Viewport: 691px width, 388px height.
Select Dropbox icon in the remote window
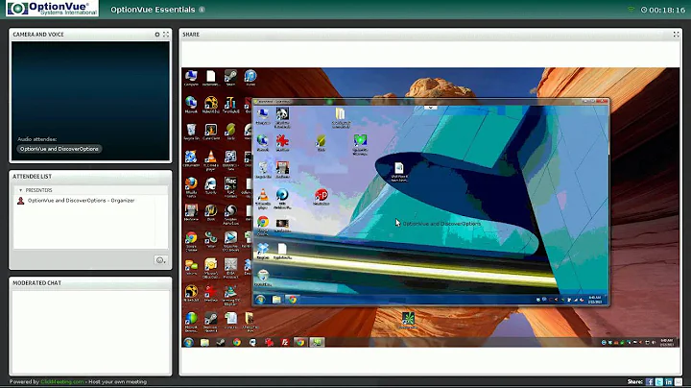263,251
